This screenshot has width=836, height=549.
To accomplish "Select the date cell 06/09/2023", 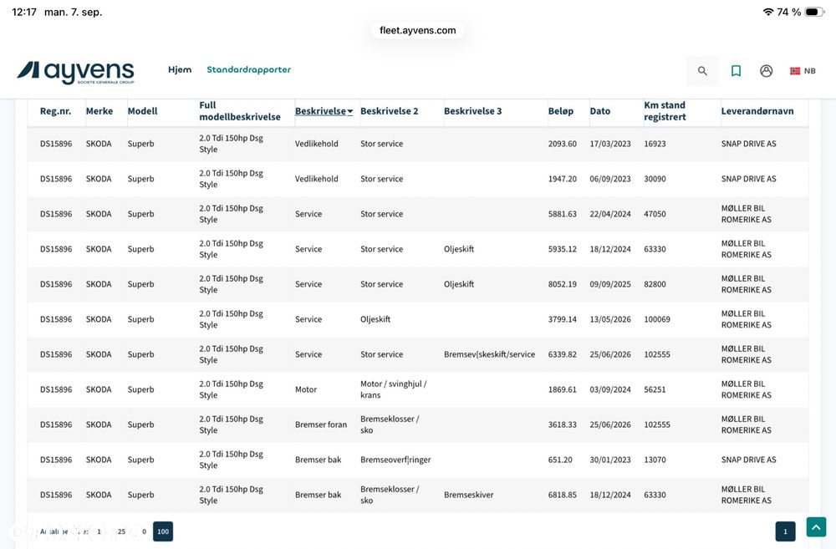I will 610,179.
